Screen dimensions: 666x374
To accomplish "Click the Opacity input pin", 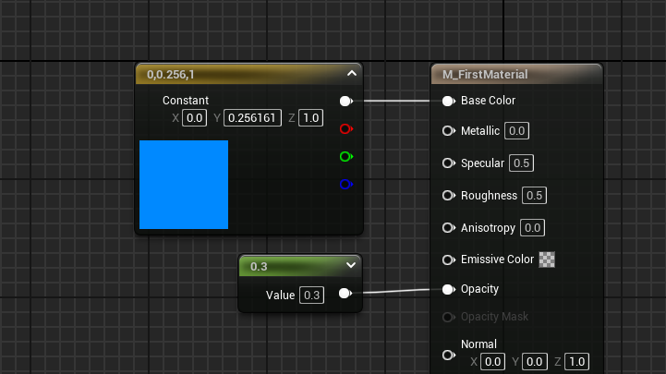I will coord(449,289).
